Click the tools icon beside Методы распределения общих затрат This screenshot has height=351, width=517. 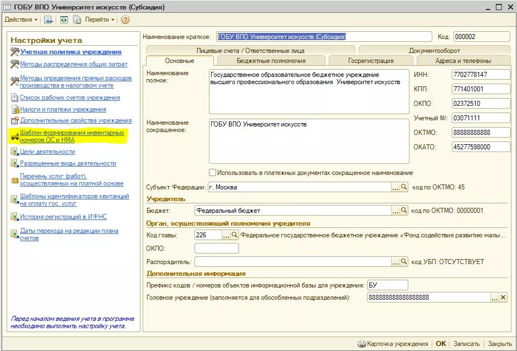pos(15,64)
